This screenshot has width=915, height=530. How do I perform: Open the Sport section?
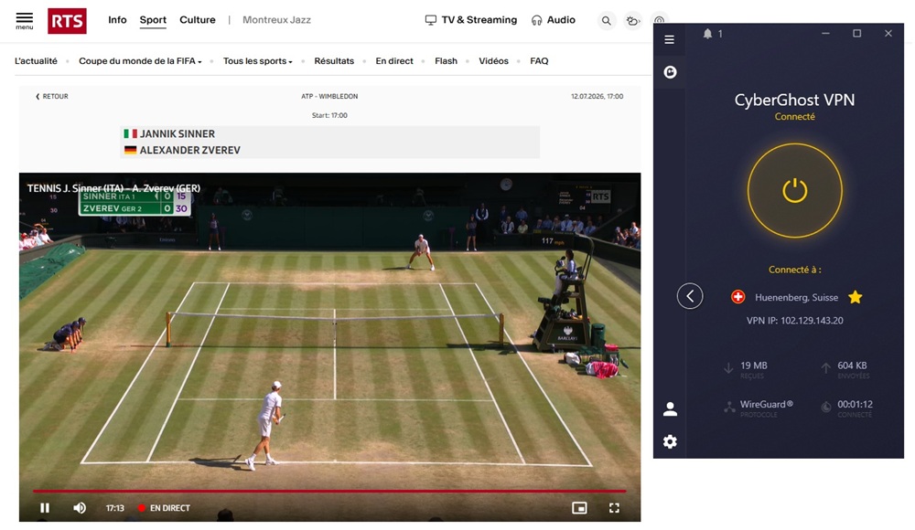153,20
